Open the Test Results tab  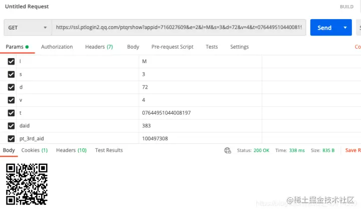click(x=109, y=150)
